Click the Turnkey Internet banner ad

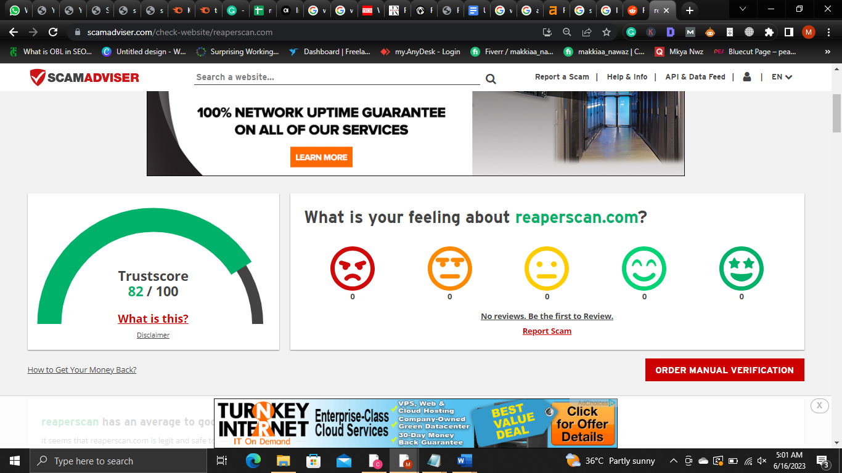pos(415,423)
